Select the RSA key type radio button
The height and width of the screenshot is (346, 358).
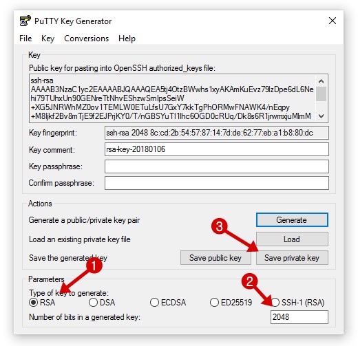tap(33, 303)
